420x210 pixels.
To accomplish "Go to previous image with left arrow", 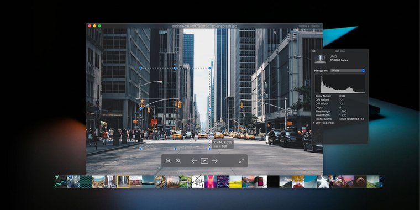I will click(194, 161).
